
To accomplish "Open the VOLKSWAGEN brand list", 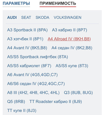I will [x=68, y=18].
